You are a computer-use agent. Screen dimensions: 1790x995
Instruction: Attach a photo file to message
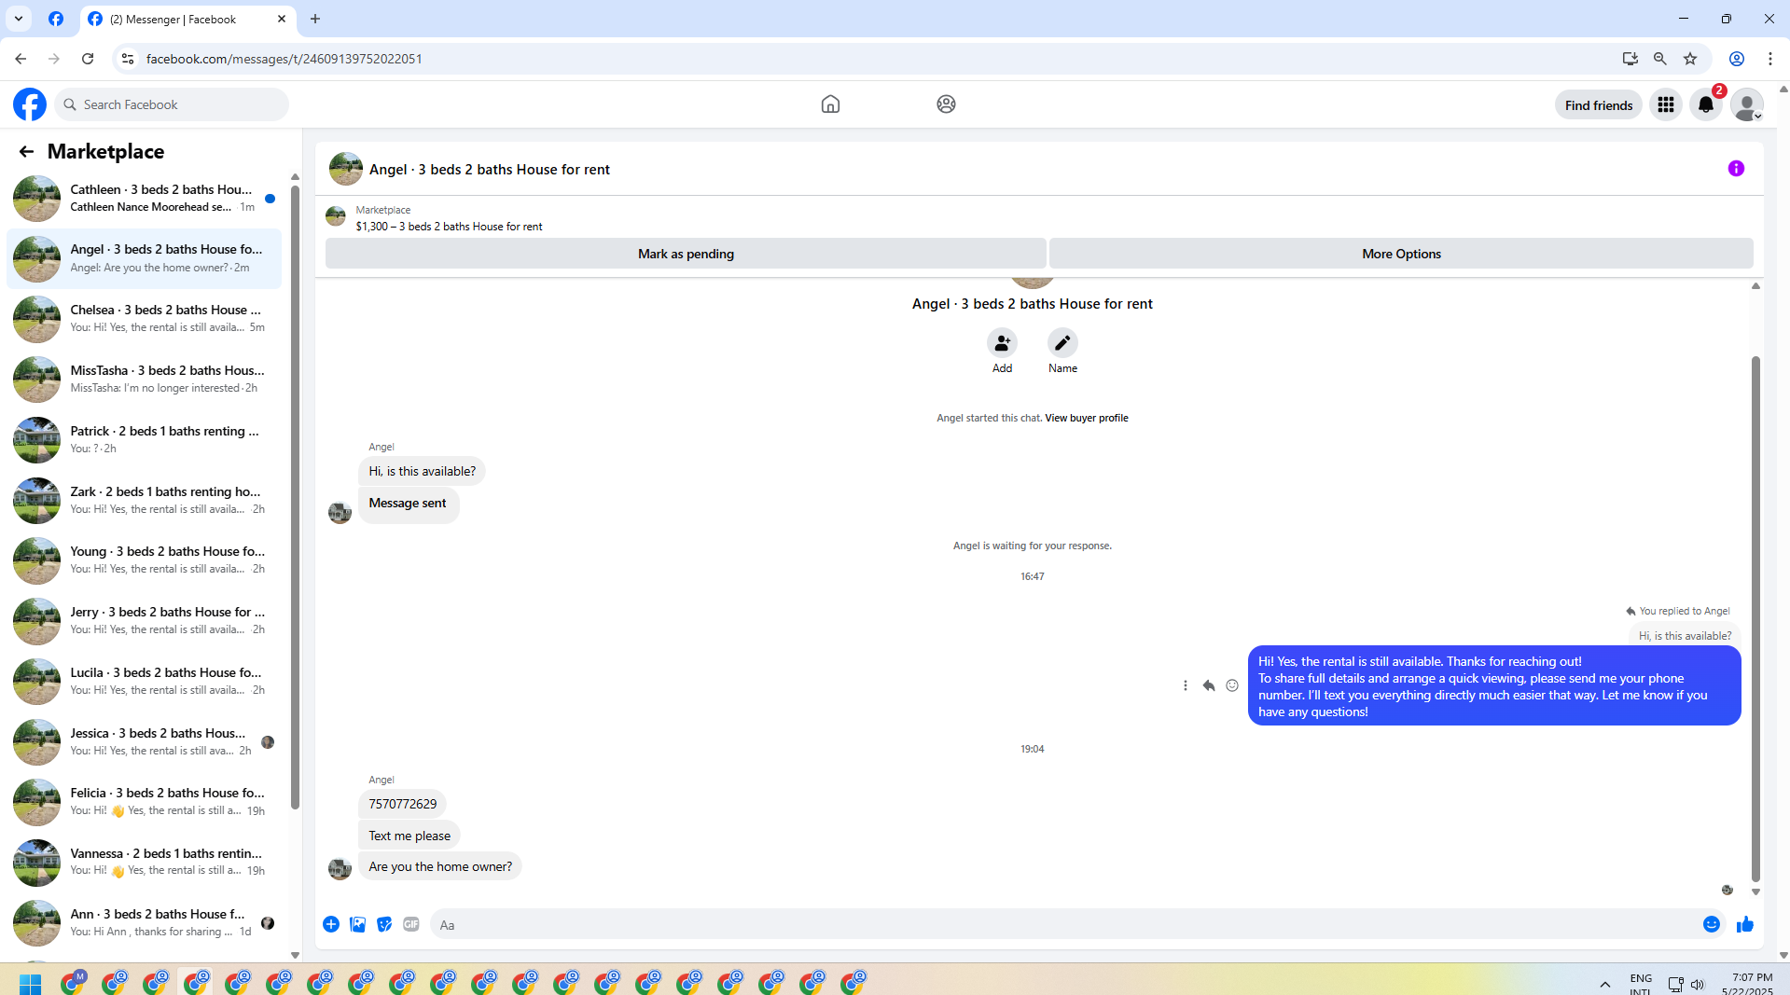click(357, 924)
